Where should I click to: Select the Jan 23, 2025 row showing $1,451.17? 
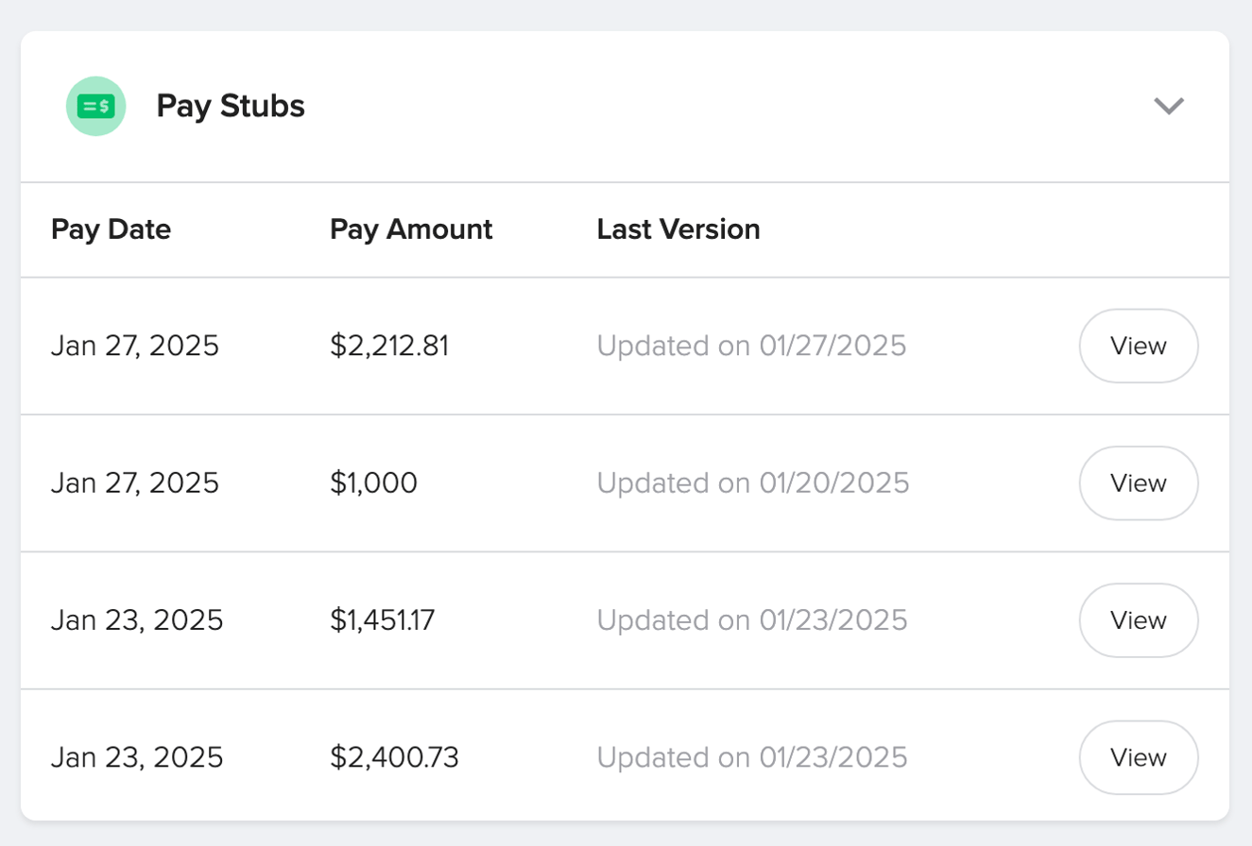pos(136,620)
